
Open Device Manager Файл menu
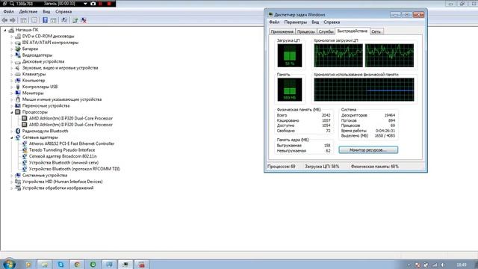(8, 12)
